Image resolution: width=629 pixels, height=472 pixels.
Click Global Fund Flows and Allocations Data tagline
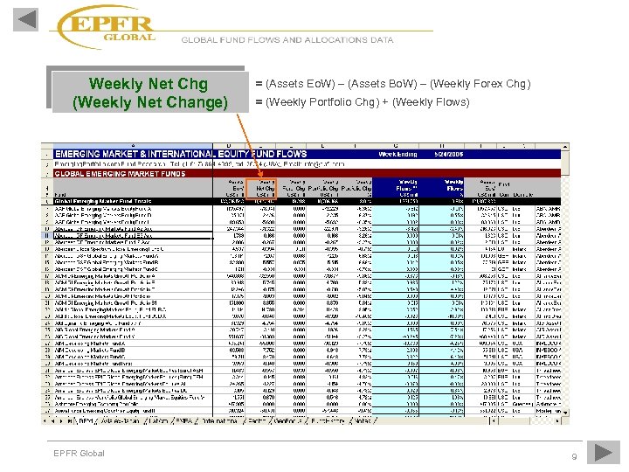coord(287,39)
